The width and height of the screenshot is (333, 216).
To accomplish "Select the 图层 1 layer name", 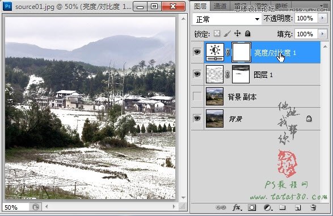I will [x=263, y=75].
